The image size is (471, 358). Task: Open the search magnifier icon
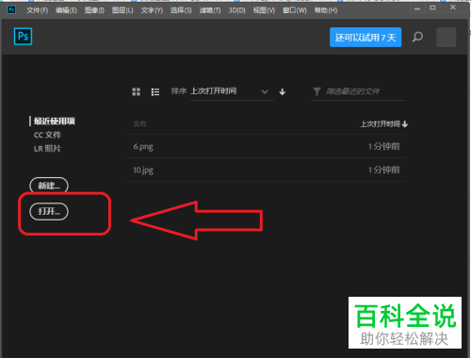coord(417,37)
